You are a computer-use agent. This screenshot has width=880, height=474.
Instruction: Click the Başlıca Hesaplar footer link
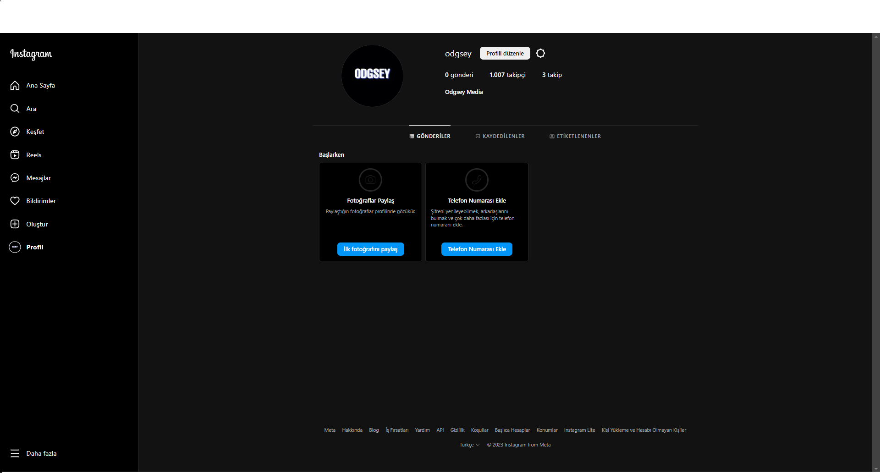click(512, 430)
